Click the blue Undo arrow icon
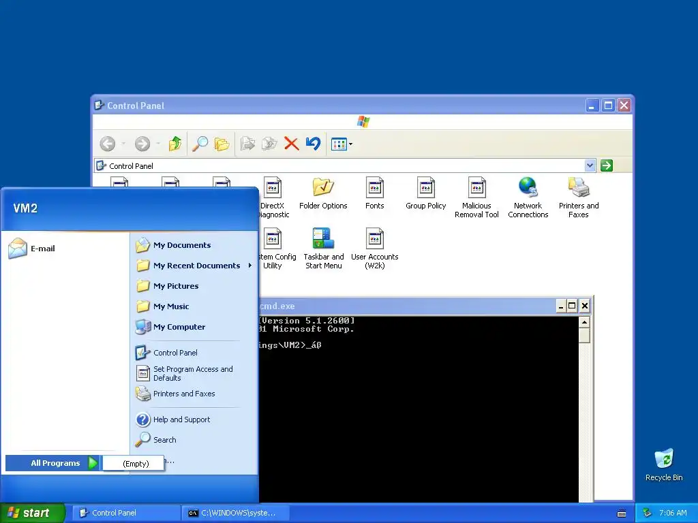The height and width of the screenshot is (523, 698). pos(314,144)
